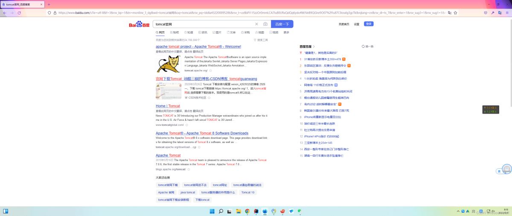512x216 pixels.
Task: Open IntelliJ IDEA from the taskbar
Action: pos(256,211)
